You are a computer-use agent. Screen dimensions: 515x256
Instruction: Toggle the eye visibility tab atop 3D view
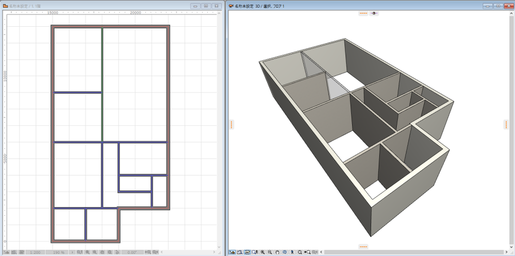[375, 13]
